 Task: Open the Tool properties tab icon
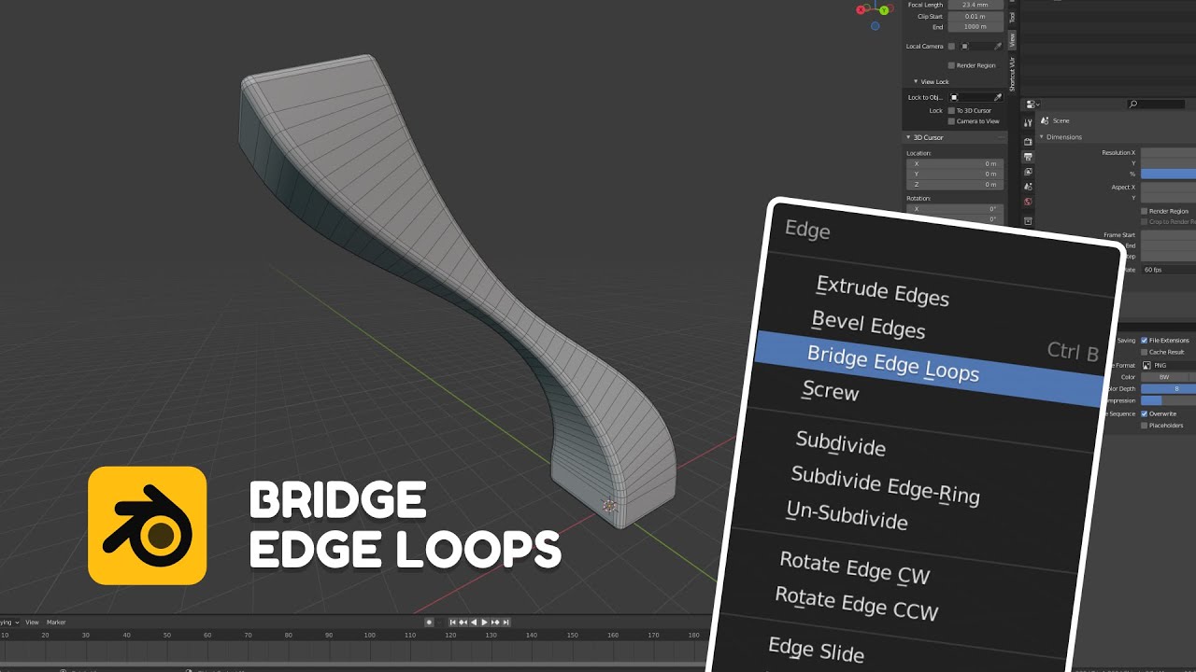(x=1028, y=122)
